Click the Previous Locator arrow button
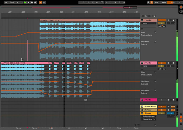This screenshot has height=130, width=183. 142,16
